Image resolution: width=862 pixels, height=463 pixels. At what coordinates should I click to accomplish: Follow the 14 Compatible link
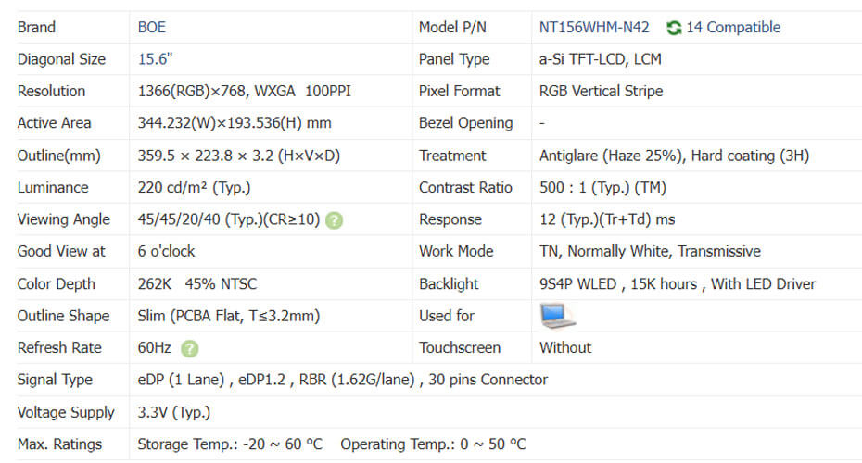pyautogui.click(x=732, y=28)
